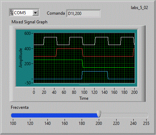The width and height of the screenshot is (156, 135).
Task: Click the green signal trace on graph
Action: [58, 60]
